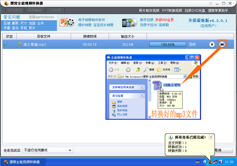Click the 转到 go button in explorer

(x=194, y=77)
